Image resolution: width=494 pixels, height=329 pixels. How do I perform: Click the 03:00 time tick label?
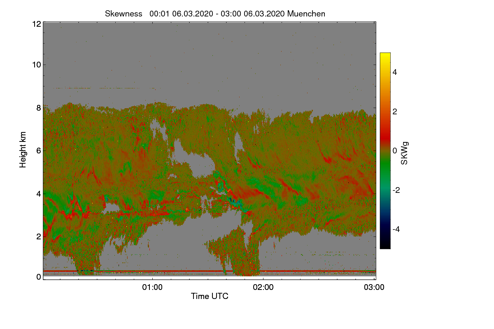click(374, 287)
